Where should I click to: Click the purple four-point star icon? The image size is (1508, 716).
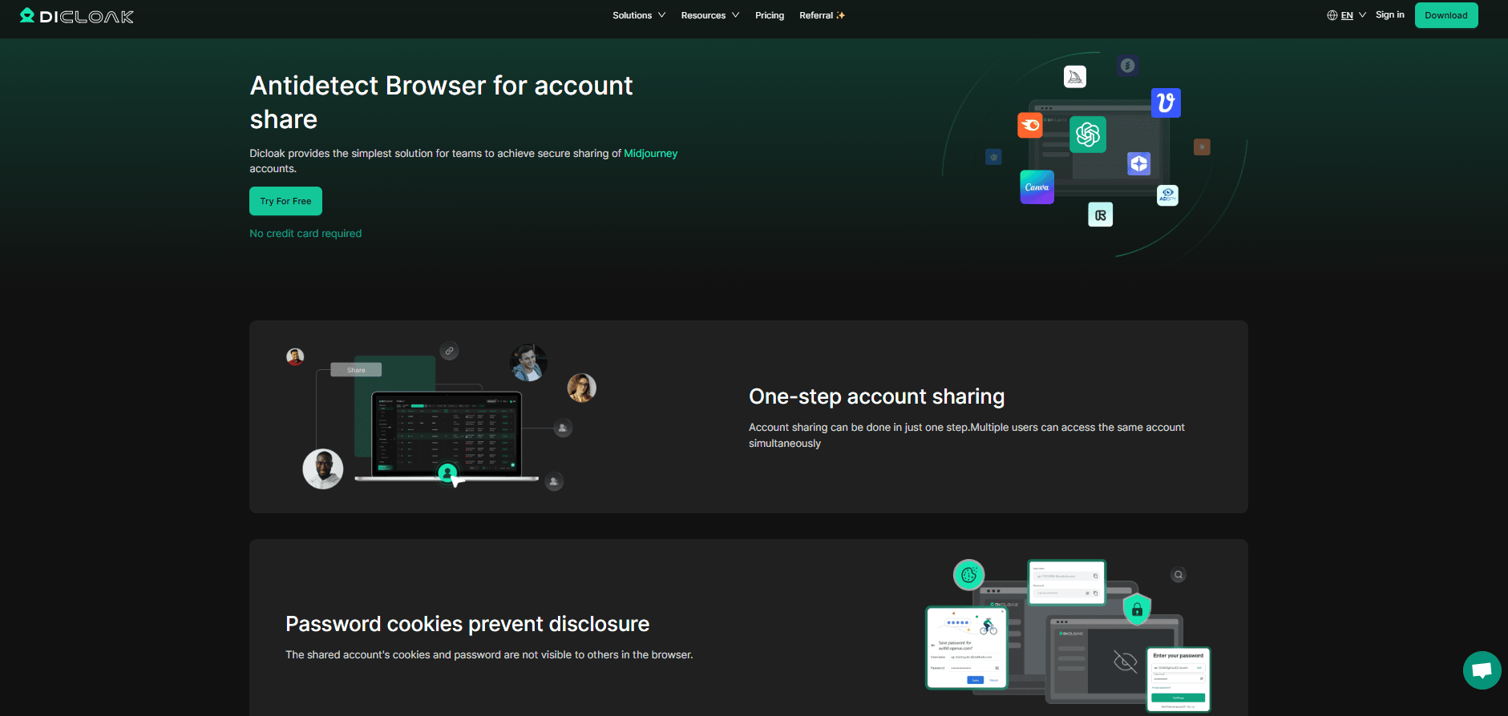coord(1139,164)
